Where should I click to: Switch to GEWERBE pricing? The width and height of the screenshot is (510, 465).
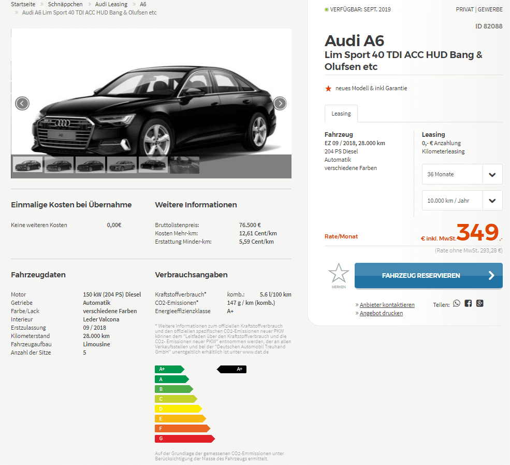point(490,9)
